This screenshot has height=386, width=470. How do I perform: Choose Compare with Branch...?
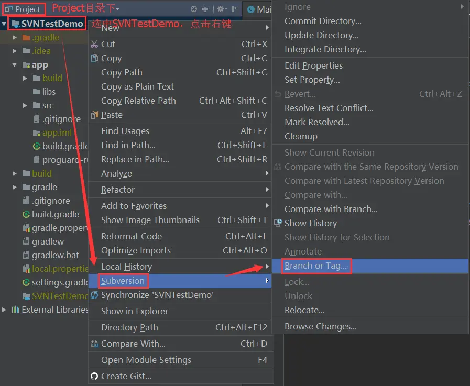click(x=370, y=209)
